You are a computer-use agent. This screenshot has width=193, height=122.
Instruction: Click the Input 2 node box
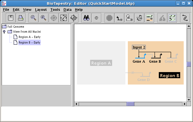click(x=139, y=47)
